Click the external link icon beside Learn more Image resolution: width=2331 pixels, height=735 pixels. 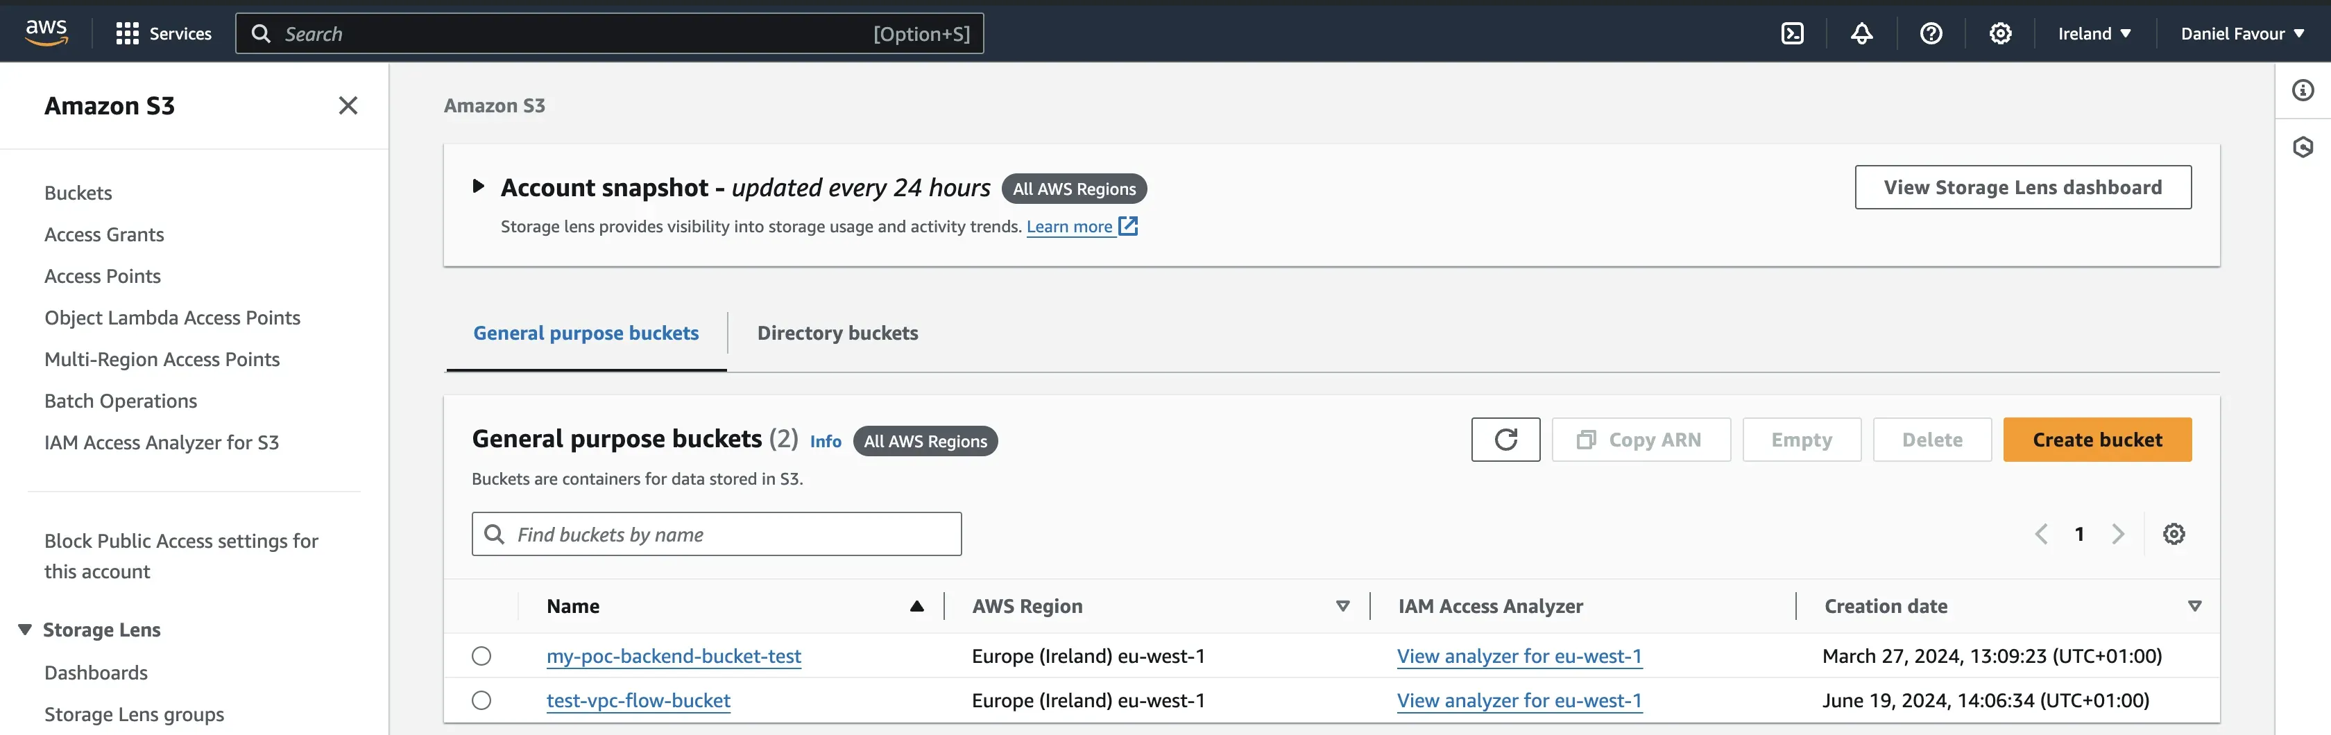[1127, 226]
